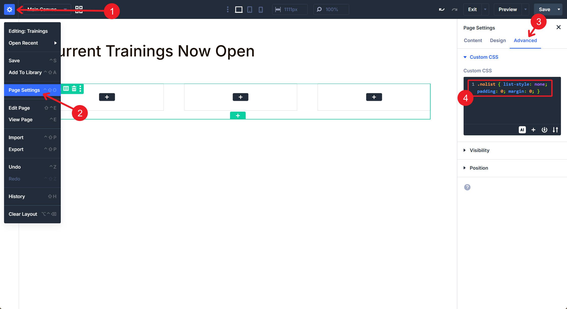Screen dimensions: 567x309
Task: Open the column structure icon on row toolbar
Action: coord(66,89)
